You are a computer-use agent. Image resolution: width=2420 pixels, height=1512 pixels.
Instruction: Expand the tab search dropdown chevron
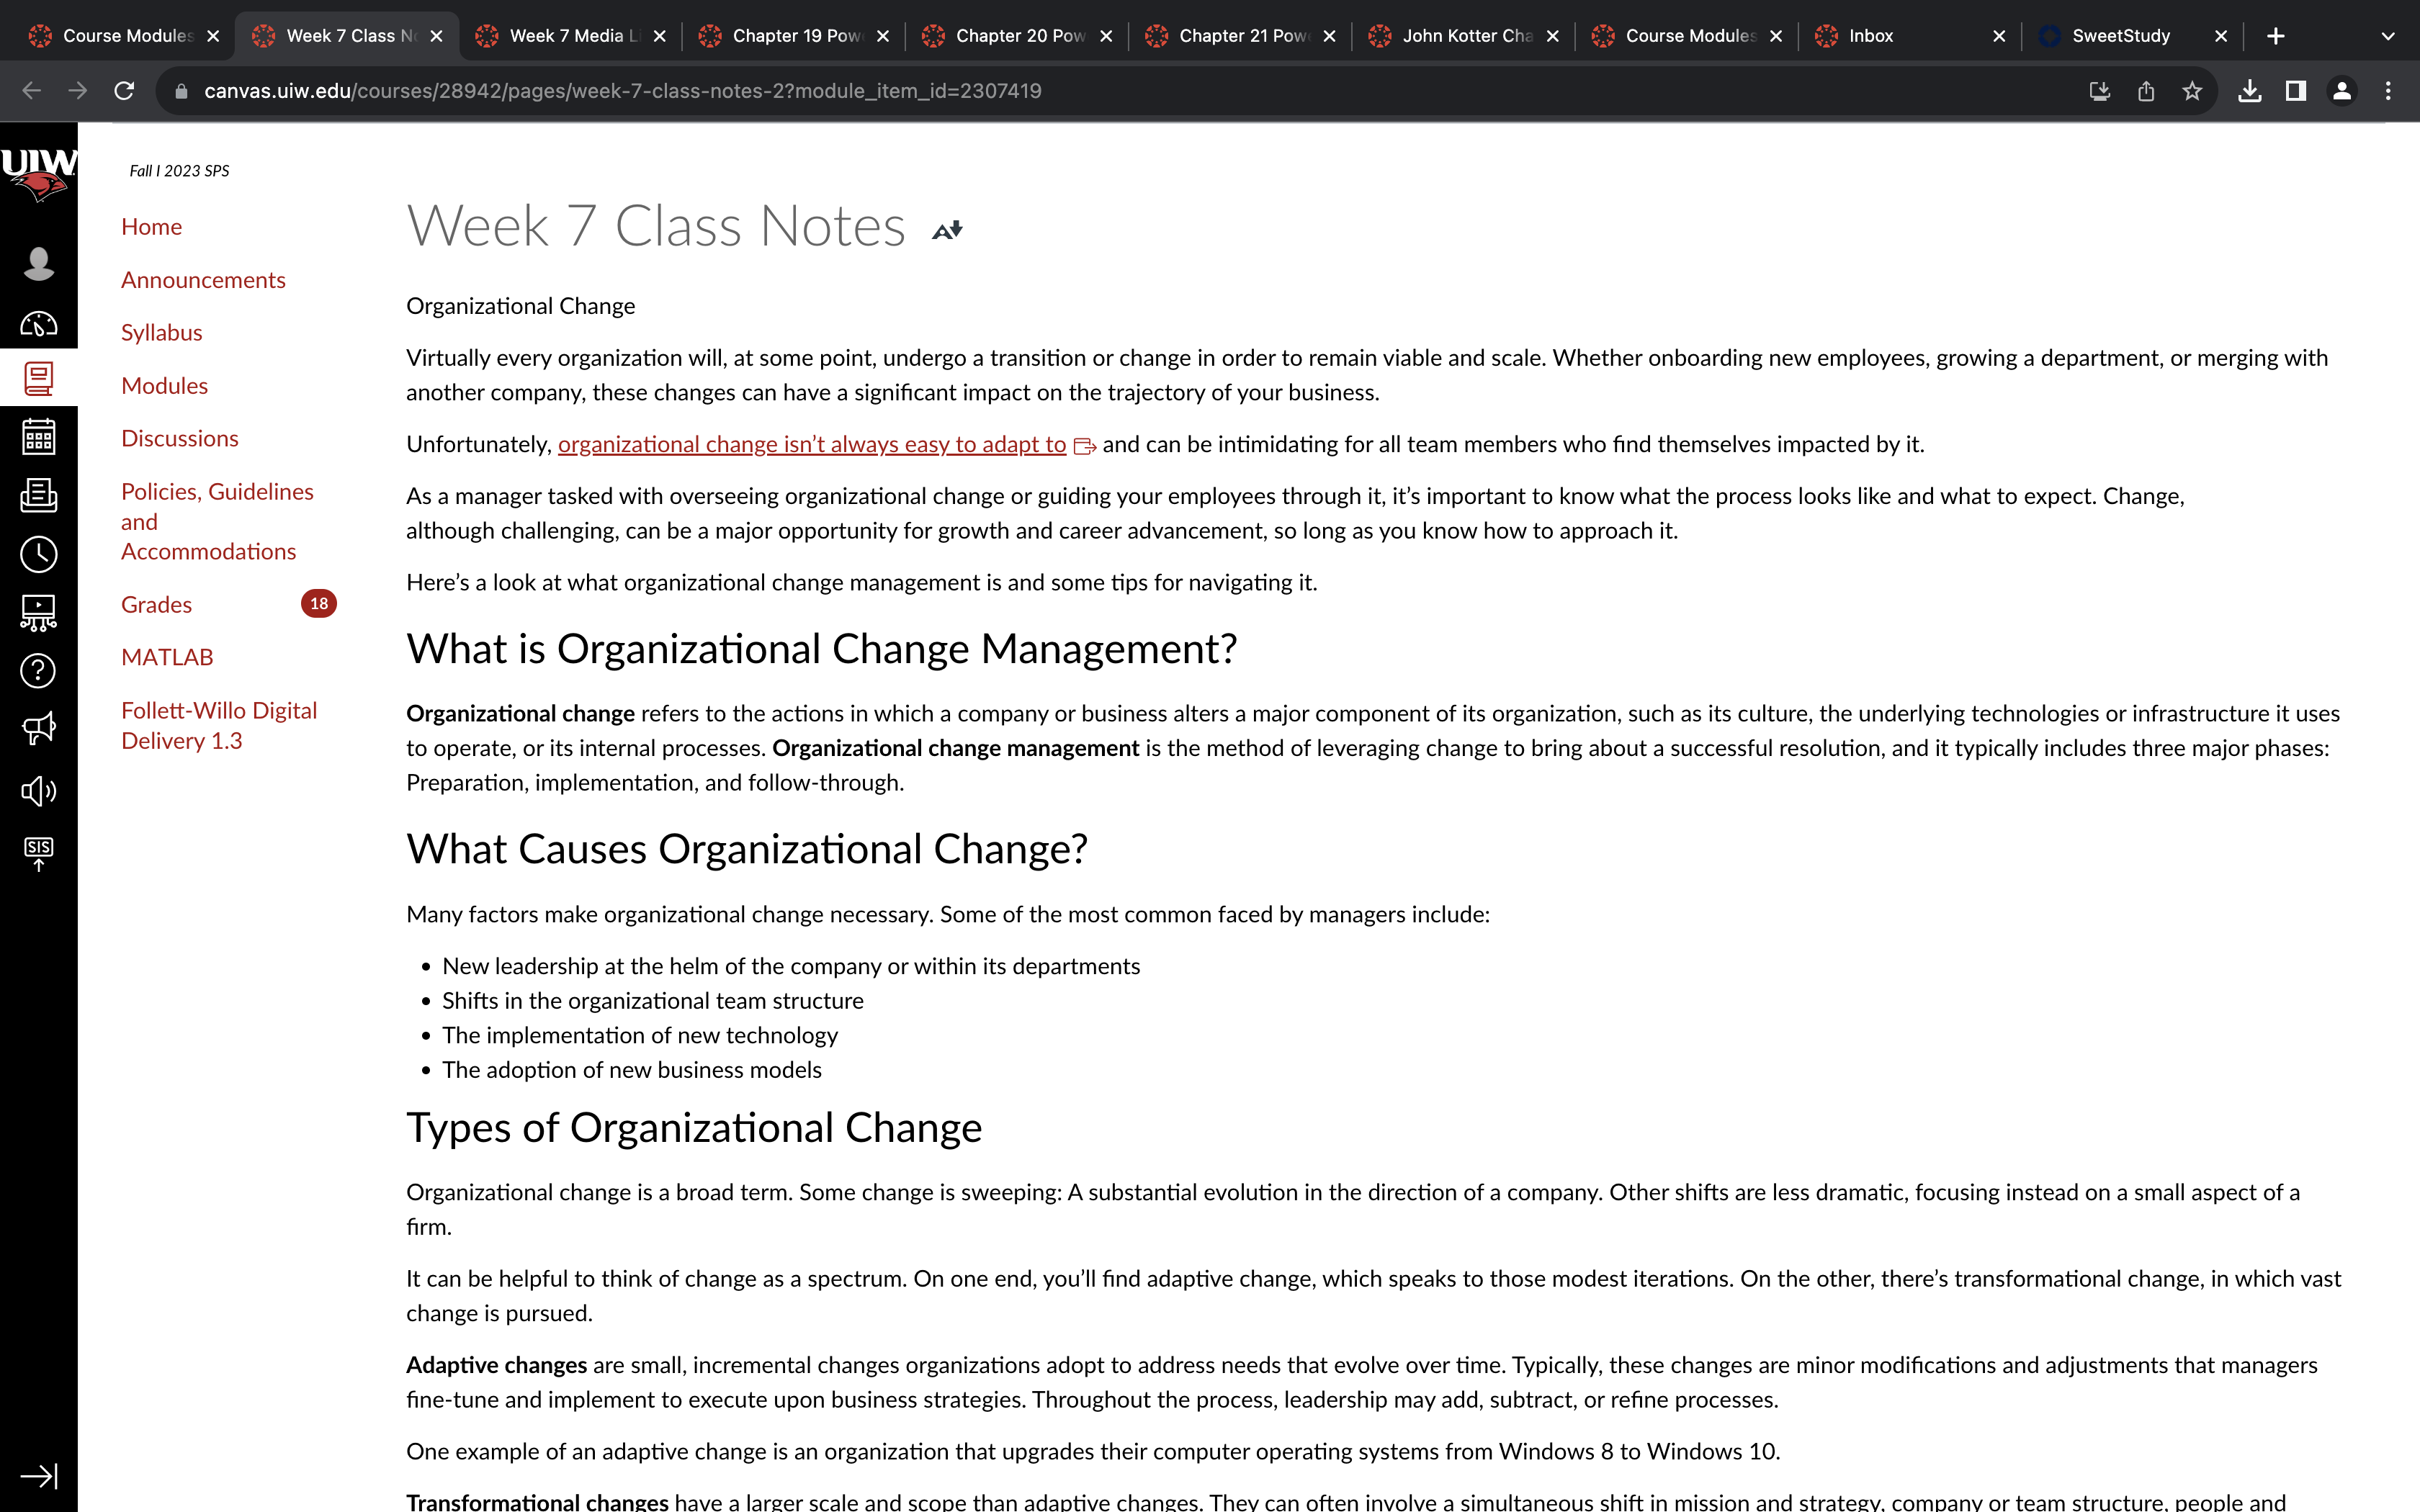(x=2387, y=36)
